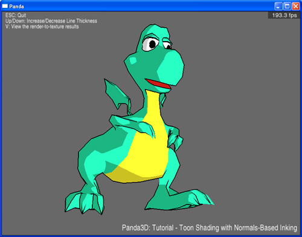
Task: Click the 'Panda3D: Tutorial - Toon Shading' caption
Action: 210,228
